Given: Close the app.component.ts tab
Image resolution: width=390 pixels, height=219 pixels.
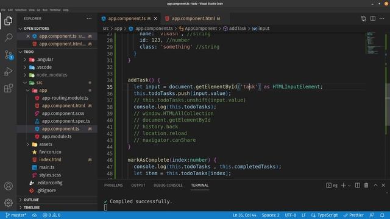Looking at the screenshot, I should pos(155,19).
